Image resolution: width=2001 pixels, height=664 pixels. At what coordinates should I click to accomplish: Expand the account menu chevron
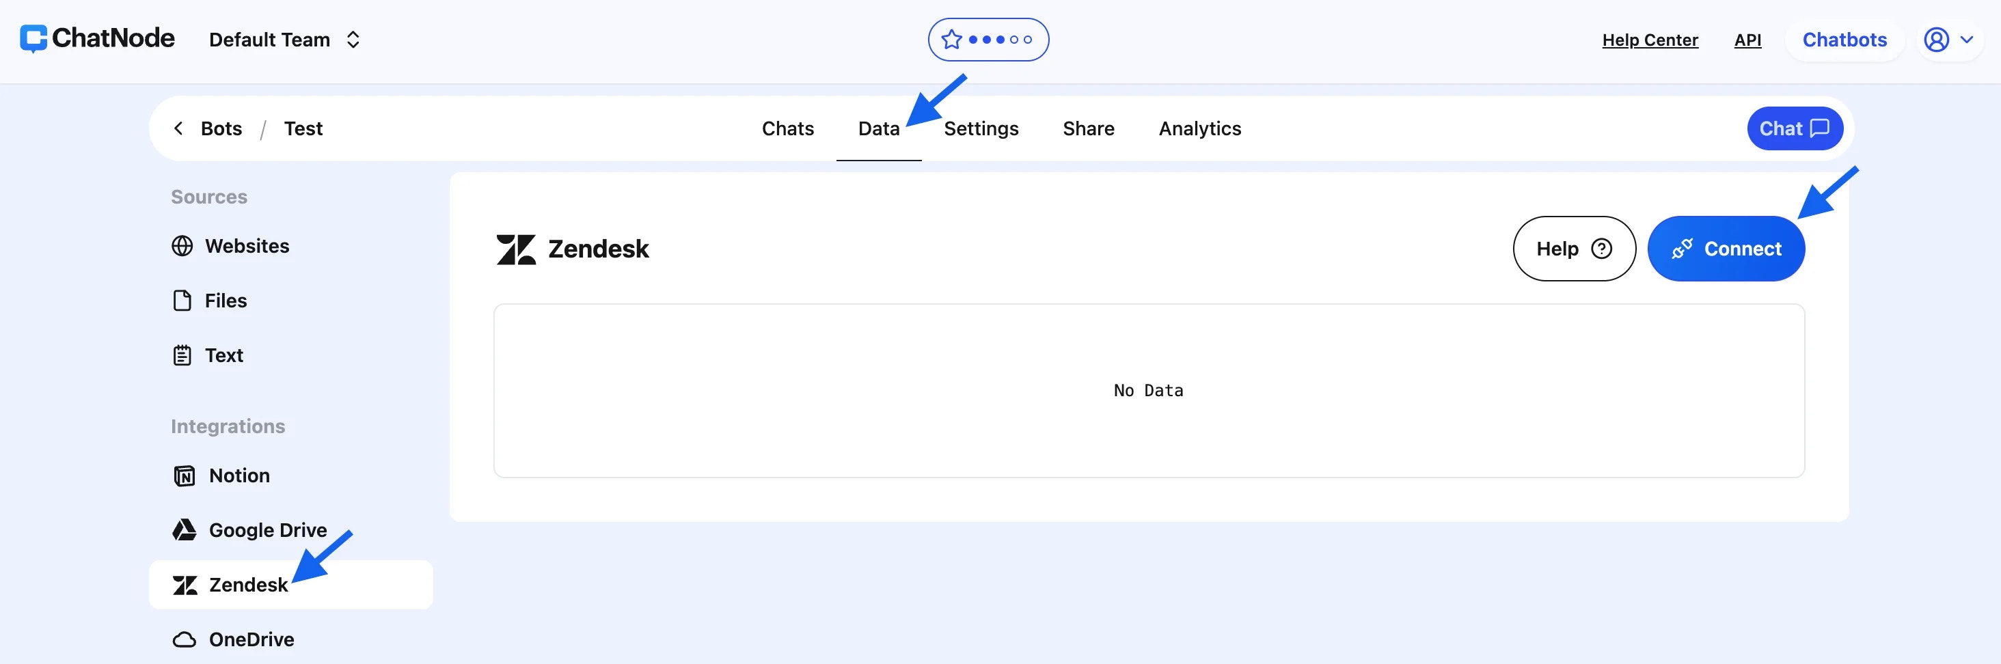click(x=1968, y=40)
